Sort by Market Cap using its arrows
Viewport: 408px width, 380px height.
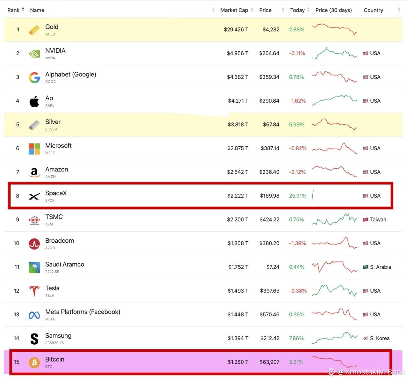click(x=252, y=10)
